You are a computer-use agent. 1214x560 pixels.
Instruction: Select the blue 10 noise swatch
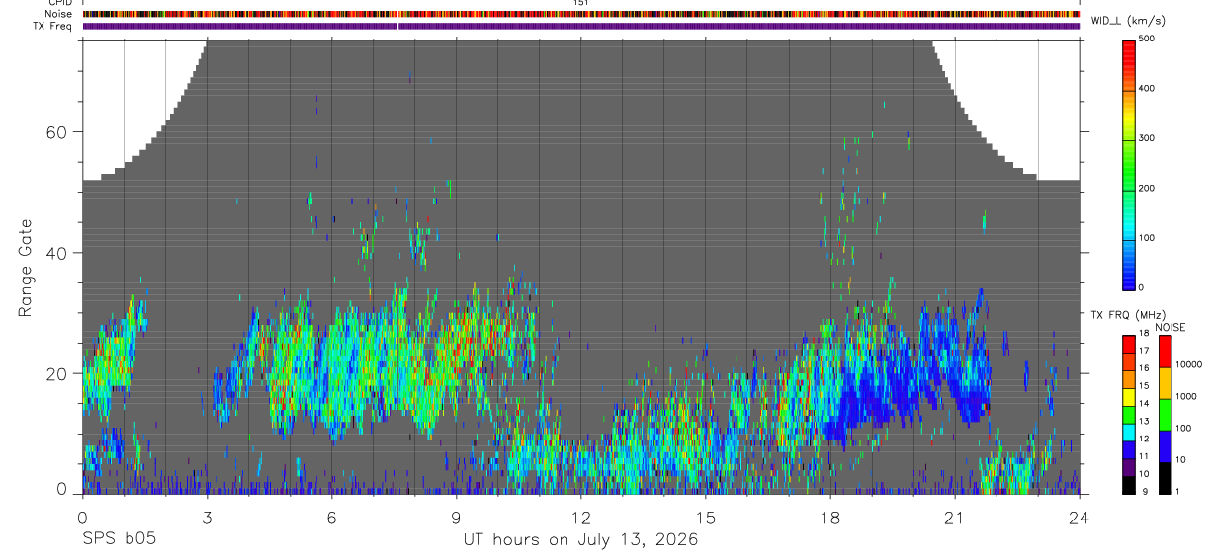click(1164, 445)
